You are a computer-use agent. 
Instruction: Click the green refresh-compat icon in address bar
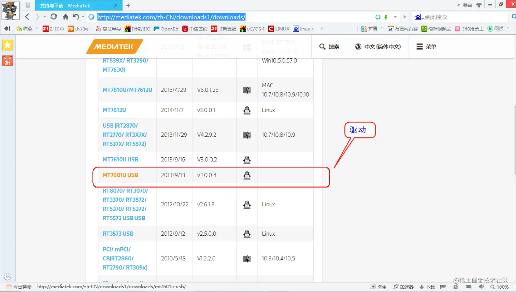pos(378,17)
